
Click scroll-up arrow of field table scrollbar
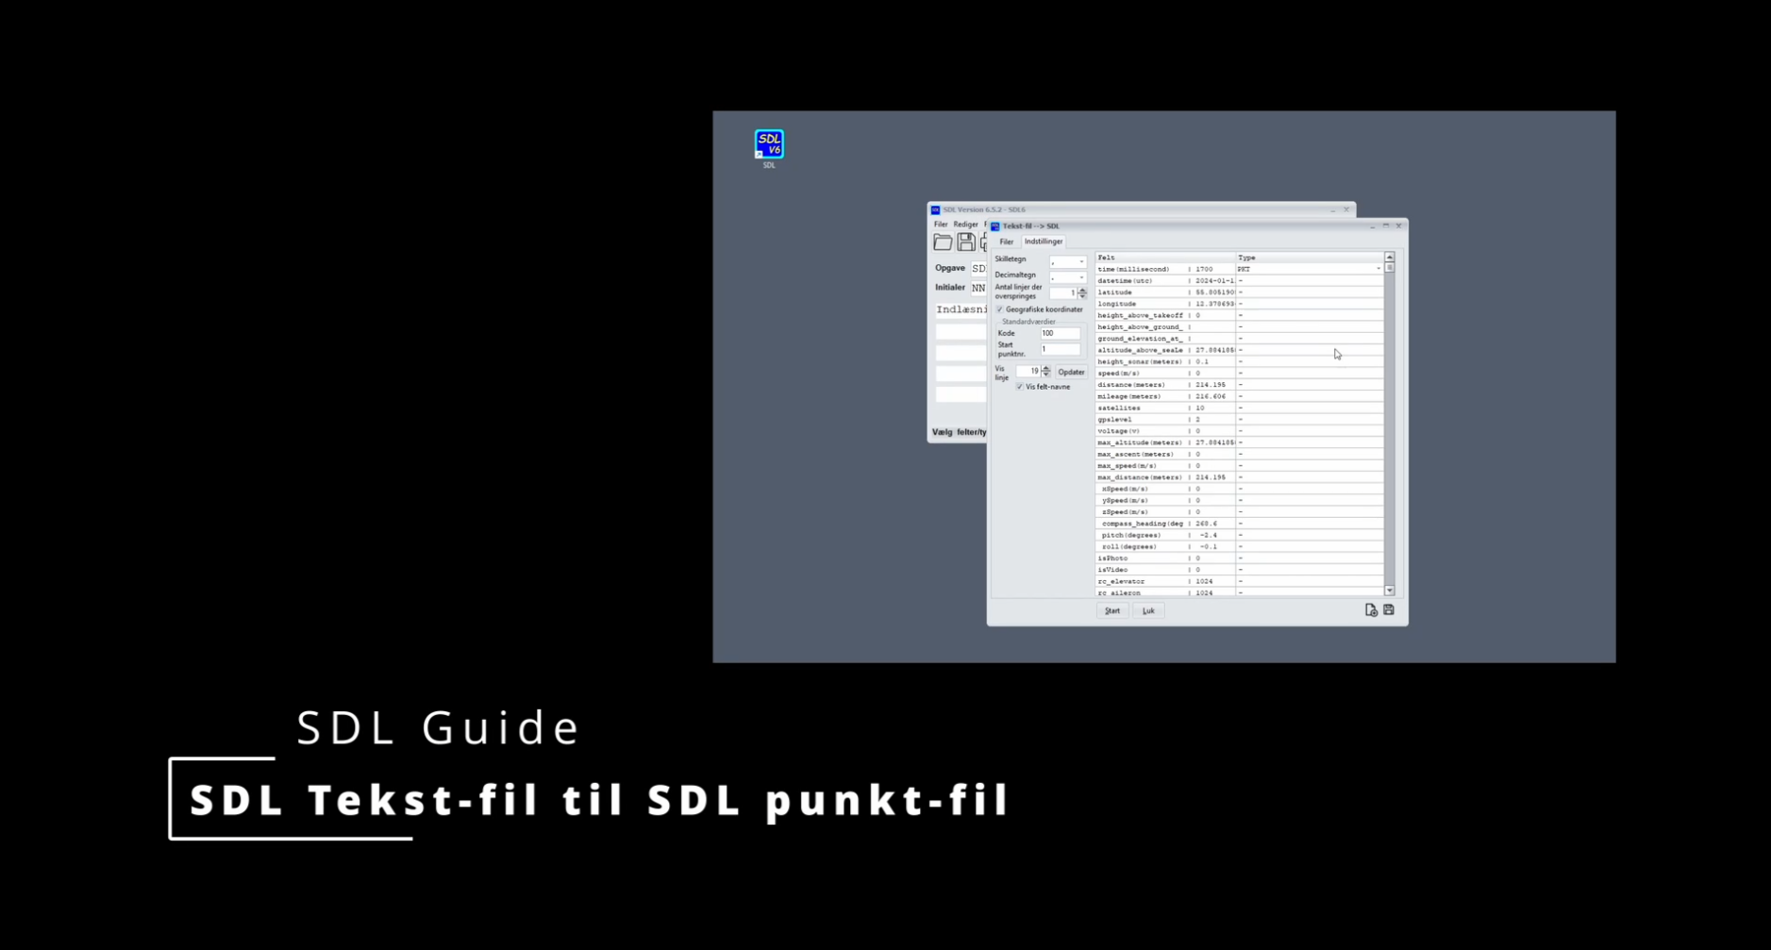click(x=1390, y=258)
